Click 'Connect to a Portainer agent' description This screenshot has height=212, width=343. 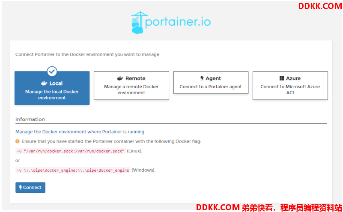point(211,87)
